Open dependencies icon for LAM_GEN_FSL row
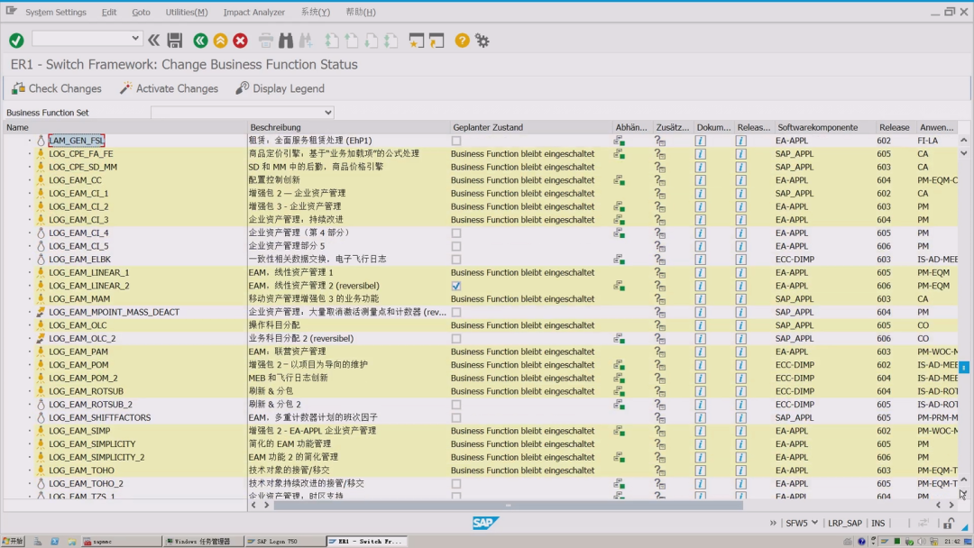The height and width of the screenshot is (548, 974). point(620,141)
